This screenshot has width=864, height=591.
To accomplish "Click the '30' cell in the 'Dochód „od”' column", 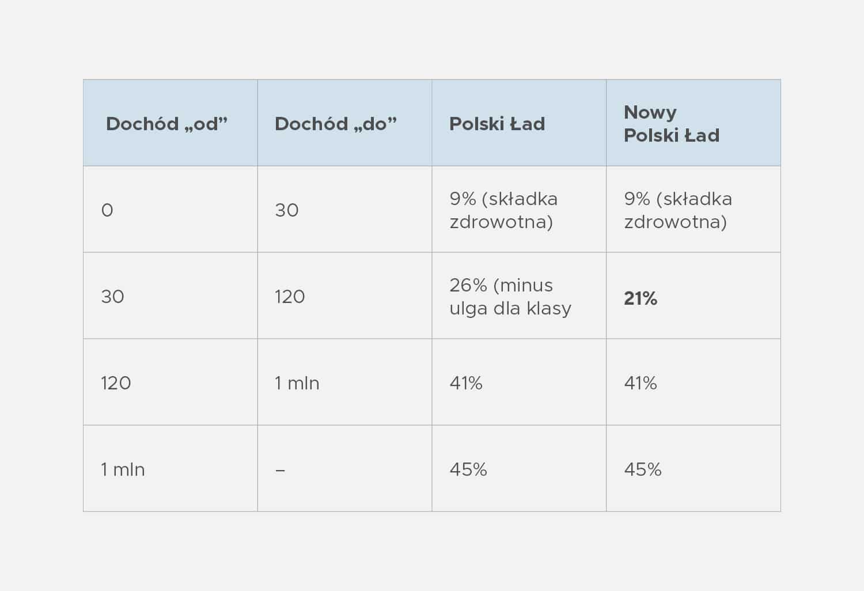I will [112, 297].
